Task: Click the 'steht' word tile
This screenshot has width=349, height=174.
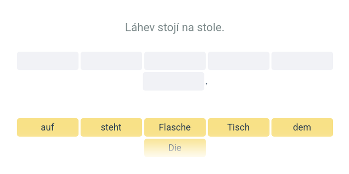Action: tap(111, 127)
